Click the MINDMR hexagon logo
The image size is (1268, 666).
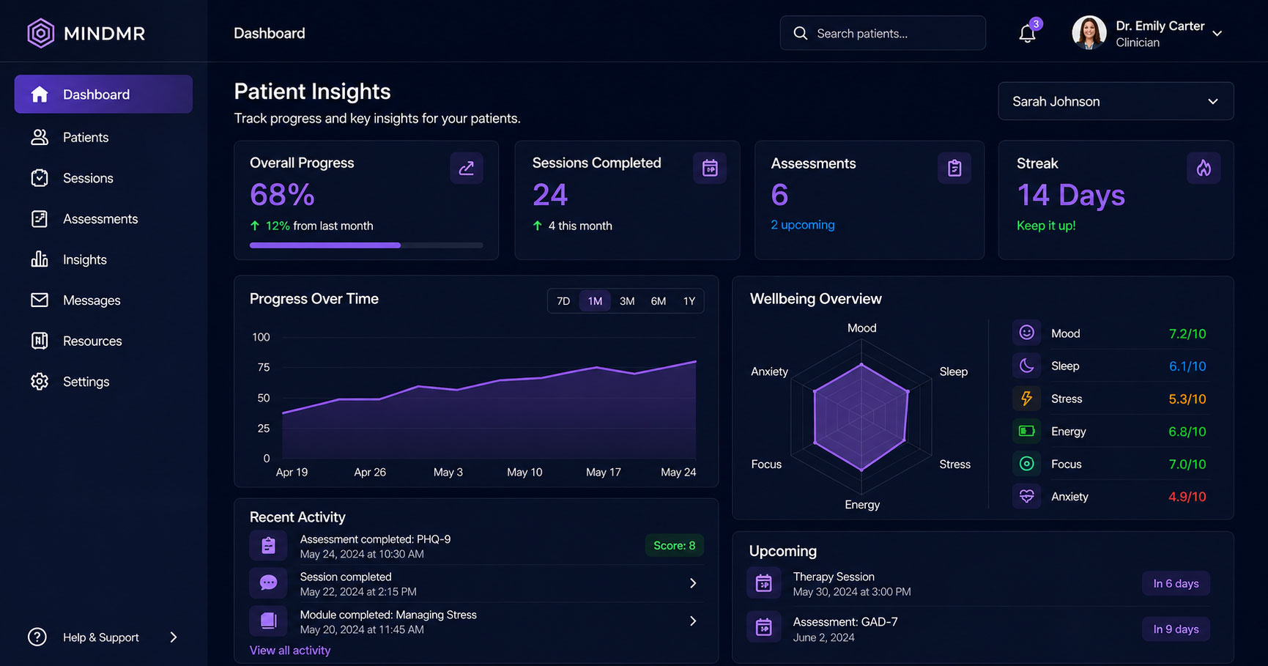click(x=40, y=33)
